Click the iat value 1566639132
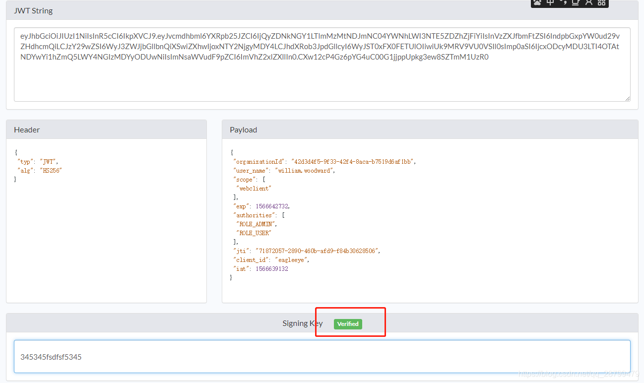The image size is (644, 383). point(271,269)
